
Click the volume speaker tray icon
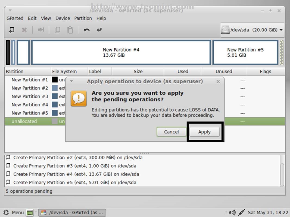pos(232,213)
